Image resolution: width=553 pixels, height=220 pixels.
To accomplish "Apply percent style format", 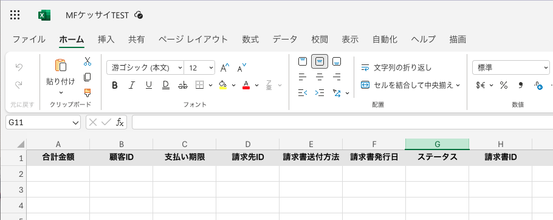I will (x=504, y=85).
